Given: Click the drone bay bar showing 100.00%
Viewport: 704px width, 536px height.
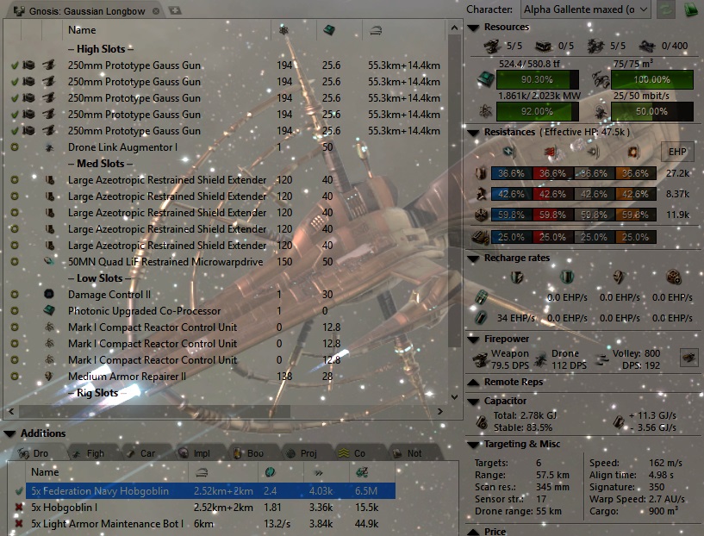Looking at the screenshot, I should (x=652, y=79).
